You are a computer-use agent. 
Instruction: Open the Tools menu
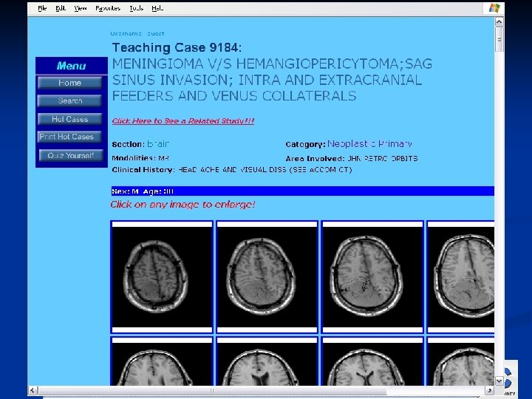[x=136, y=8]
